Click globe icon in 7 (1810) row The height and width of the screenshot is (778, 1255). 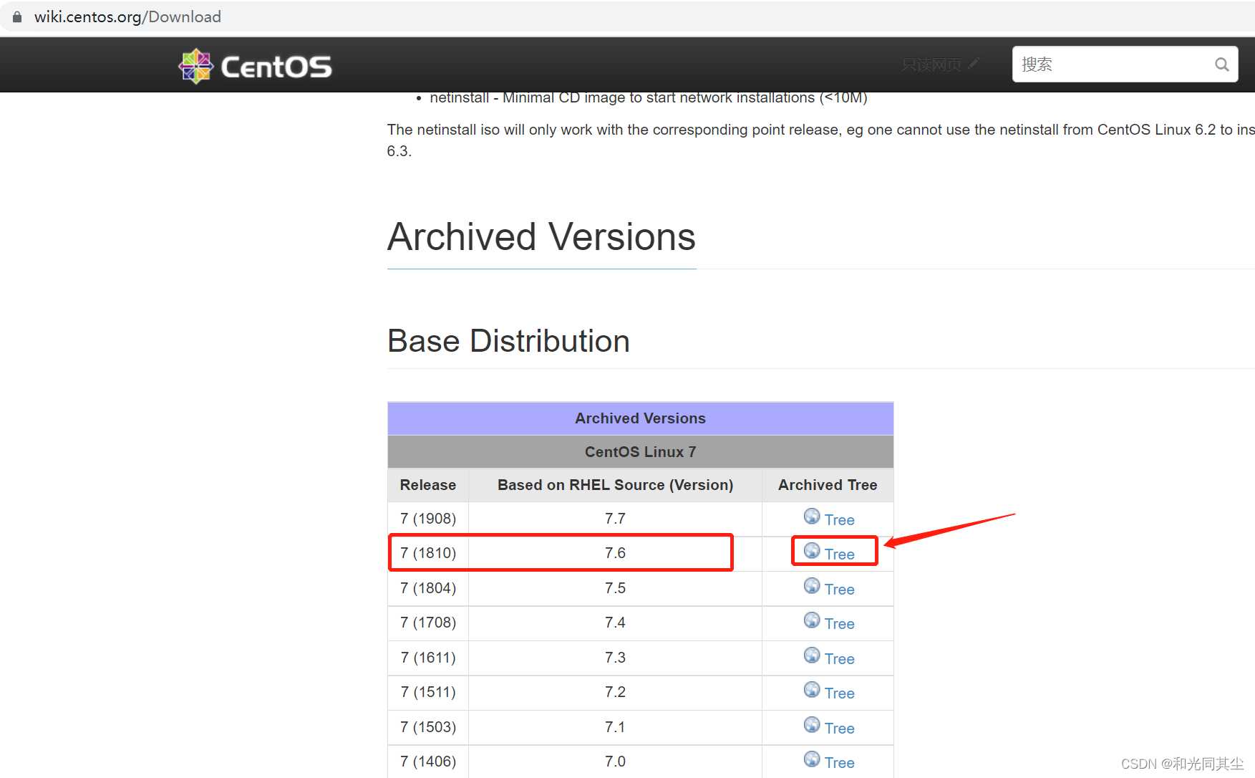click(812, 551)
